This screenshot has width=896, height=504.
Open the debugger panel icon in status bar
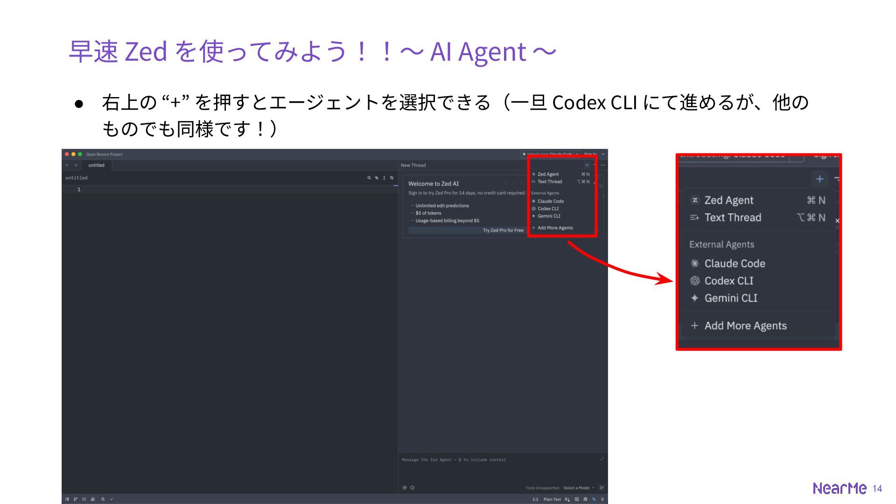[585, 499]
